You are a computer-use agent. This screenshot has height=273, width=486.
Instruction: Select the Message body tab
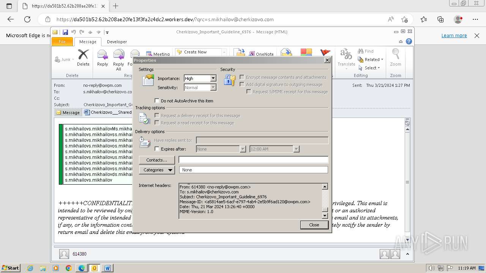point(68,113)
